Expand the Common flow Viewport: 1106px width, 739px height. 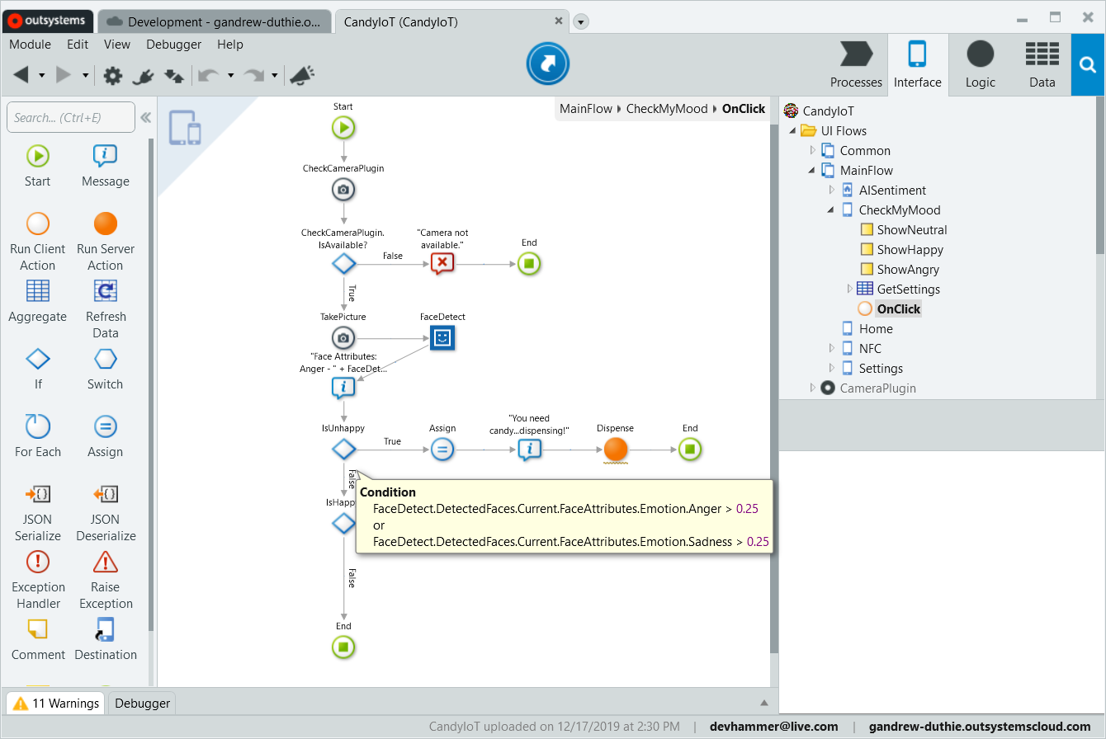pyautogui.click(x=812, y=151)
